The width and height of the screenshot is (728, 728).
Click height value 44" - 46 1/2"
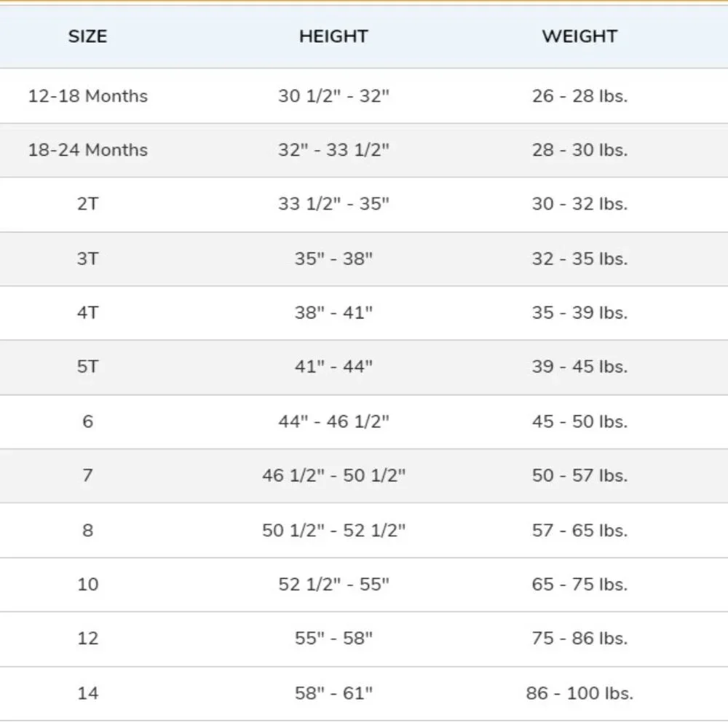pyautogui.click(x=334, y=421)
